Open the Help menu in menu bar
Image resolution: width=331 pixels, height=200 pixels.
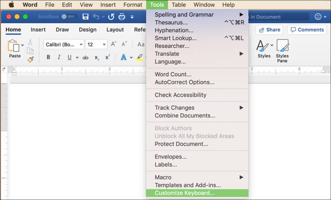tap(228, 4)
